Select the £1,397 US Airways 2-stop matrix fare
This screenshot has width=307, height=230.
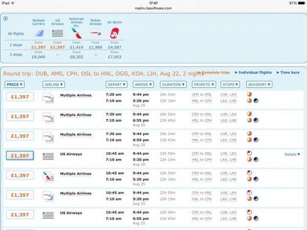click(58, 47)
